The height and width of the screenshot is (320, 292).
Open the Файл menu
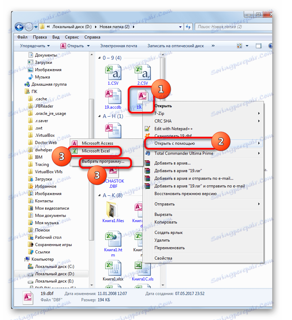[x=22, y=37]
